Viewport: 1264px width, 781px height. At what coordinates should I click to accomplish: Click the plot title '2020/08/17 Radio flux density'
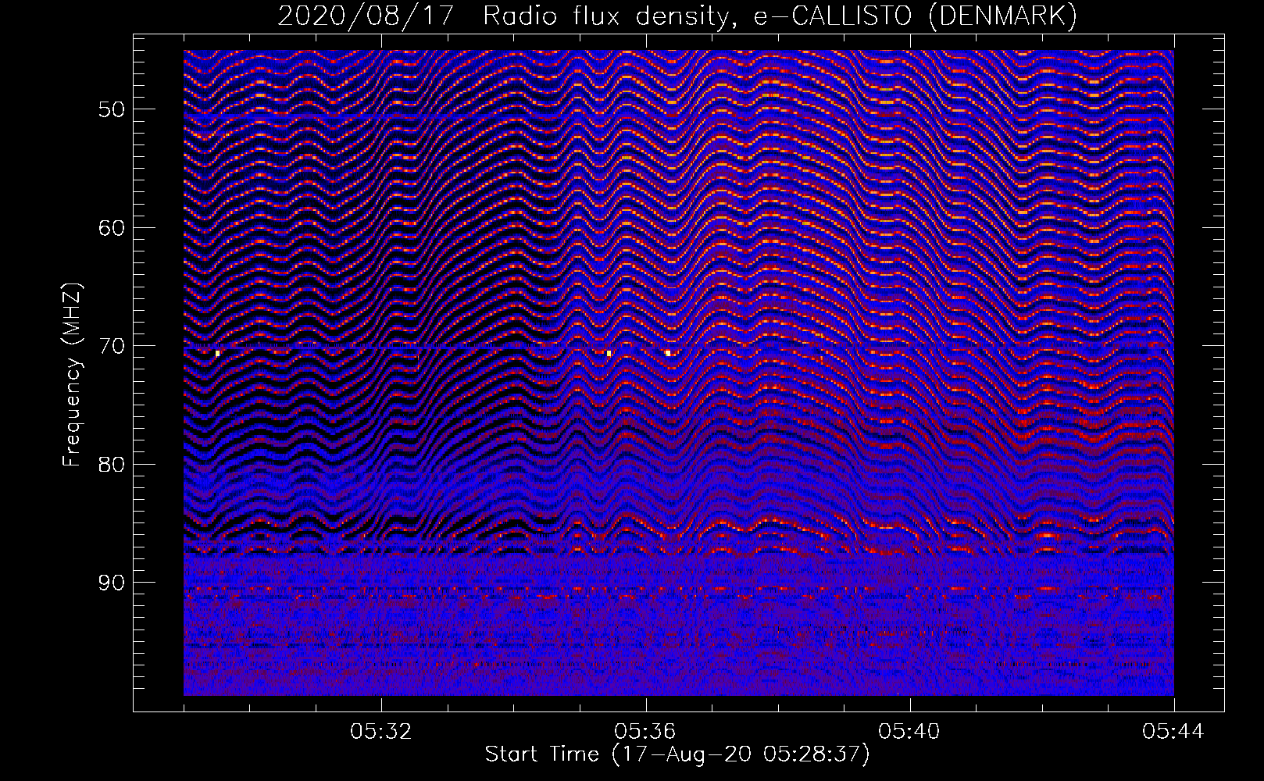click(677, 16)
